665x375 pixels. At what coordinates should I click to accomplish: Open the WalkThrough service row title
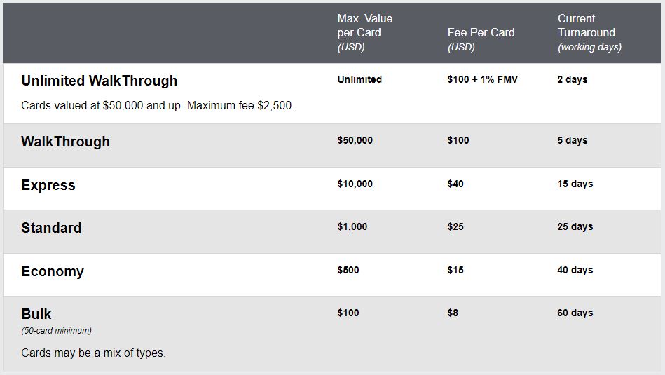pyautogui.click(x=65, y=142)
